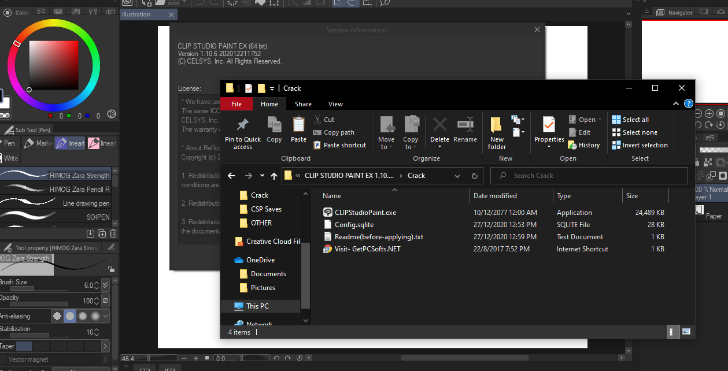728x371 pixels.
Task: Close the Version information dialog
Action: (537, 29)
